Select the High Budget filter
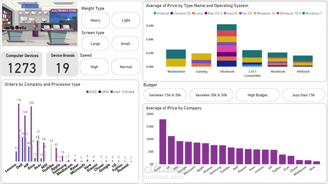328x184 pixels. (257, 95)
